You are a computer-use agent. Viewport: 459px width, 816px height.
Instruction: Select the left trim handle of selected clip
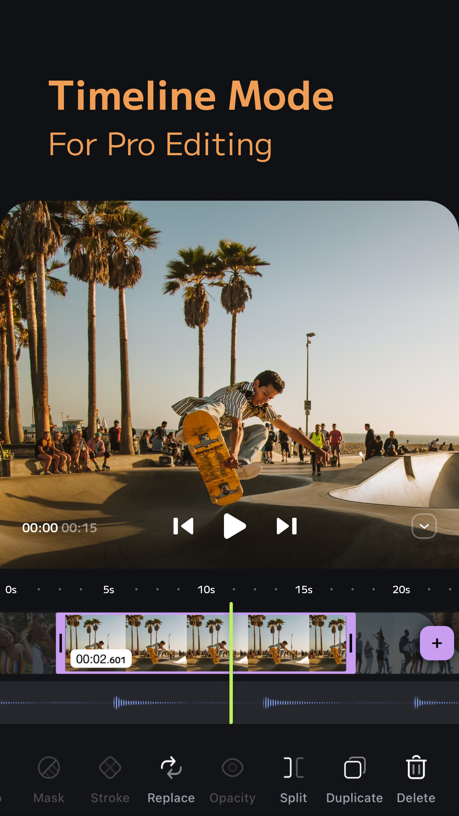(x=61, y=643)
